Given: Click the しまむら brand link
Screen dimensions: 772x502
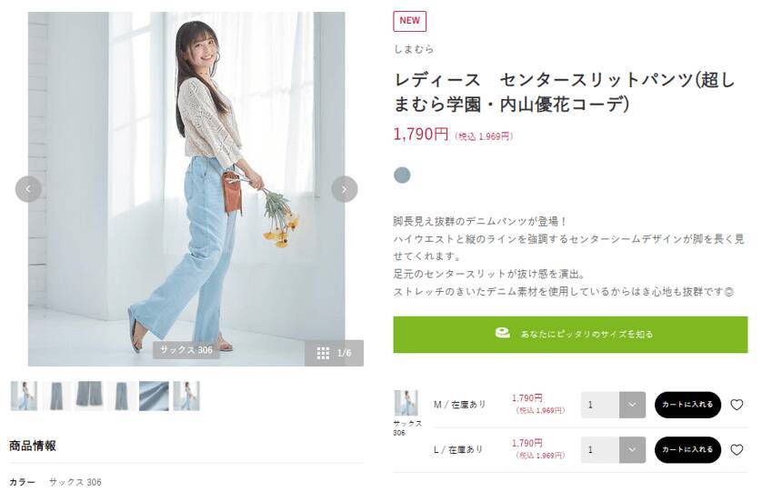Looking at the screenshot, I should point(414,49).
